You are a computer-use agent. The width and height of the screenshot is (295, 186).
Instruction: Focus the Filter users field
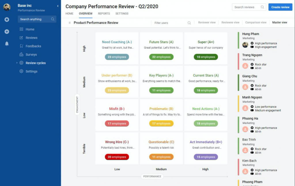click(x=170, y=23)
